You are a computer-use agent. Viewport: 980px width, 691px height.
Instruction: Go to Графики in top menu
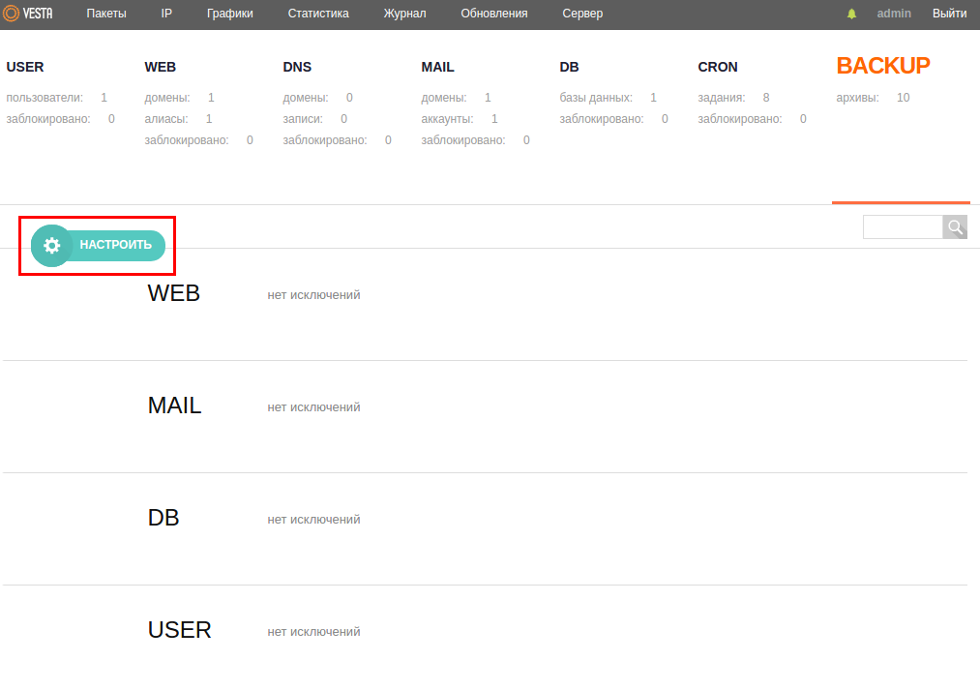click(x=230, y=14)
